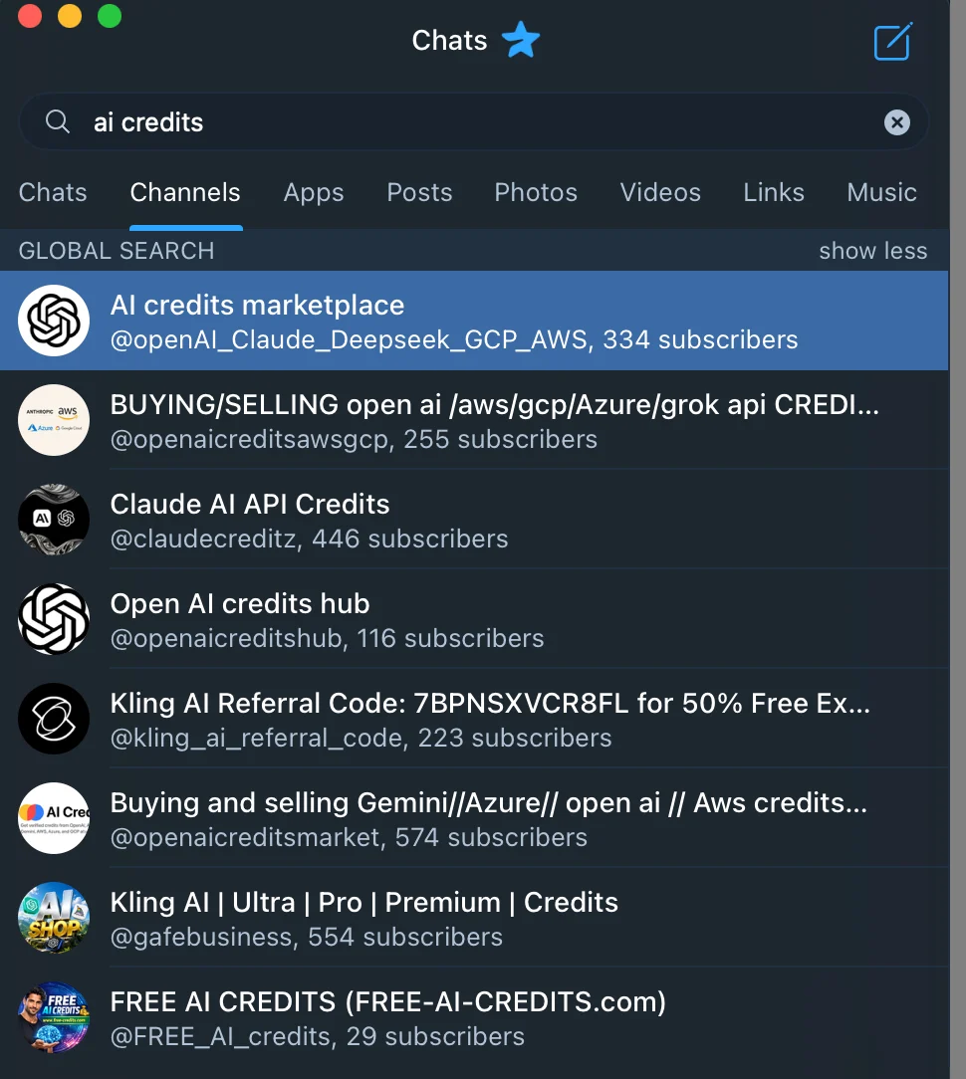Open "Claude AI API Credits" channel title
The height and width of the screenshot is (1079, 966).
point(250,504)
